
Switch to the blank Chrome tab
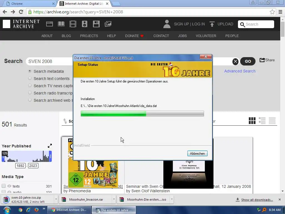(29, 4)
